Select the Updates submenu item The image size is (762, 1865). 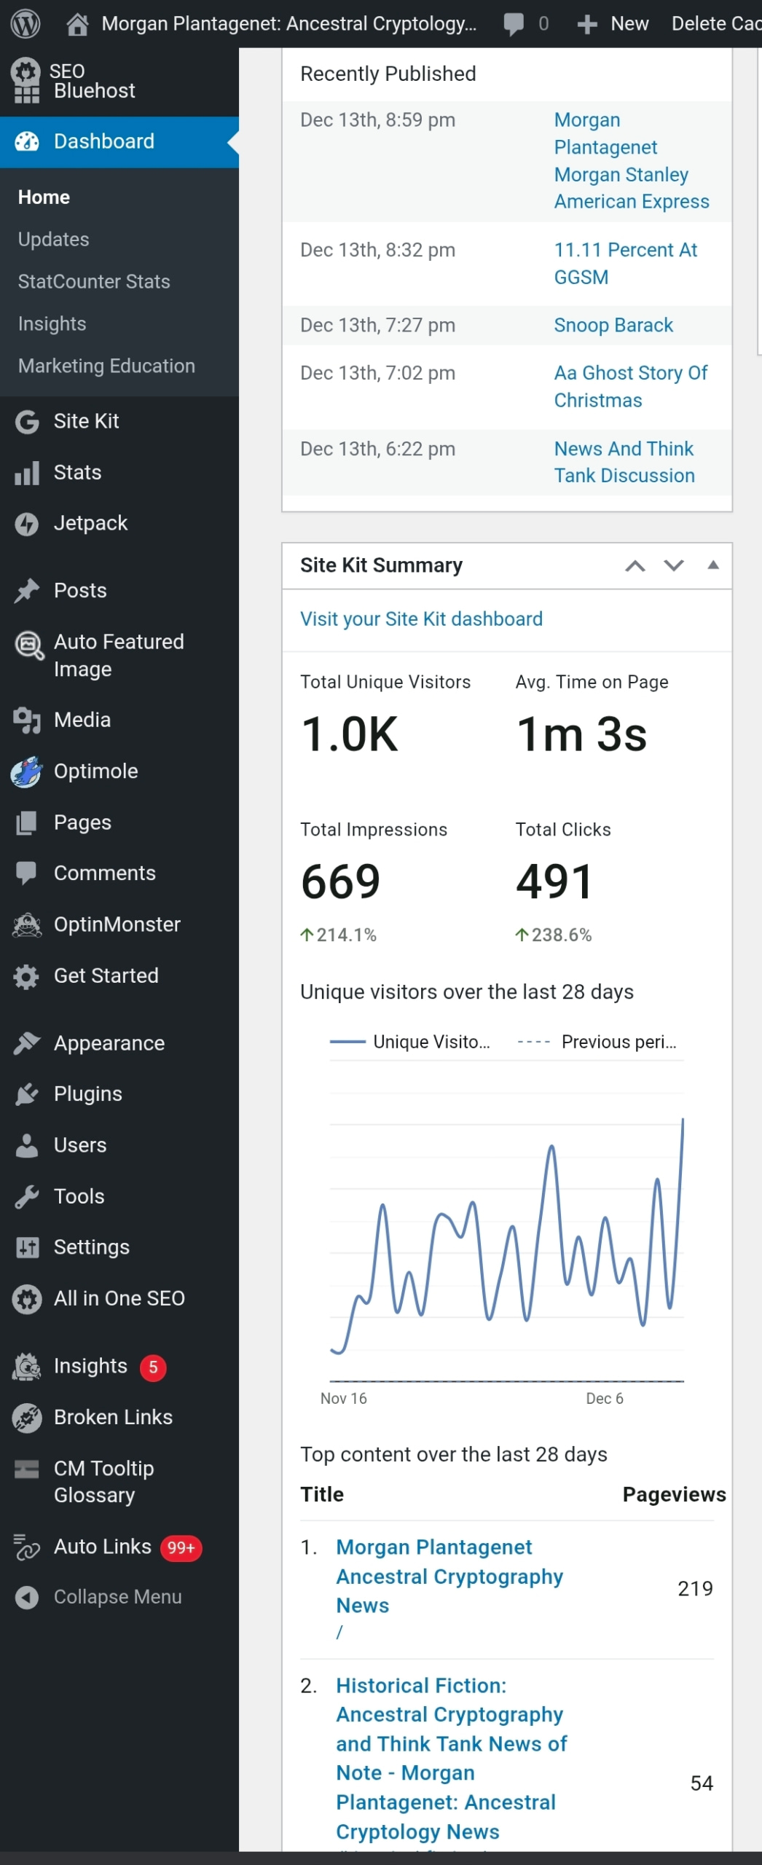54,240
